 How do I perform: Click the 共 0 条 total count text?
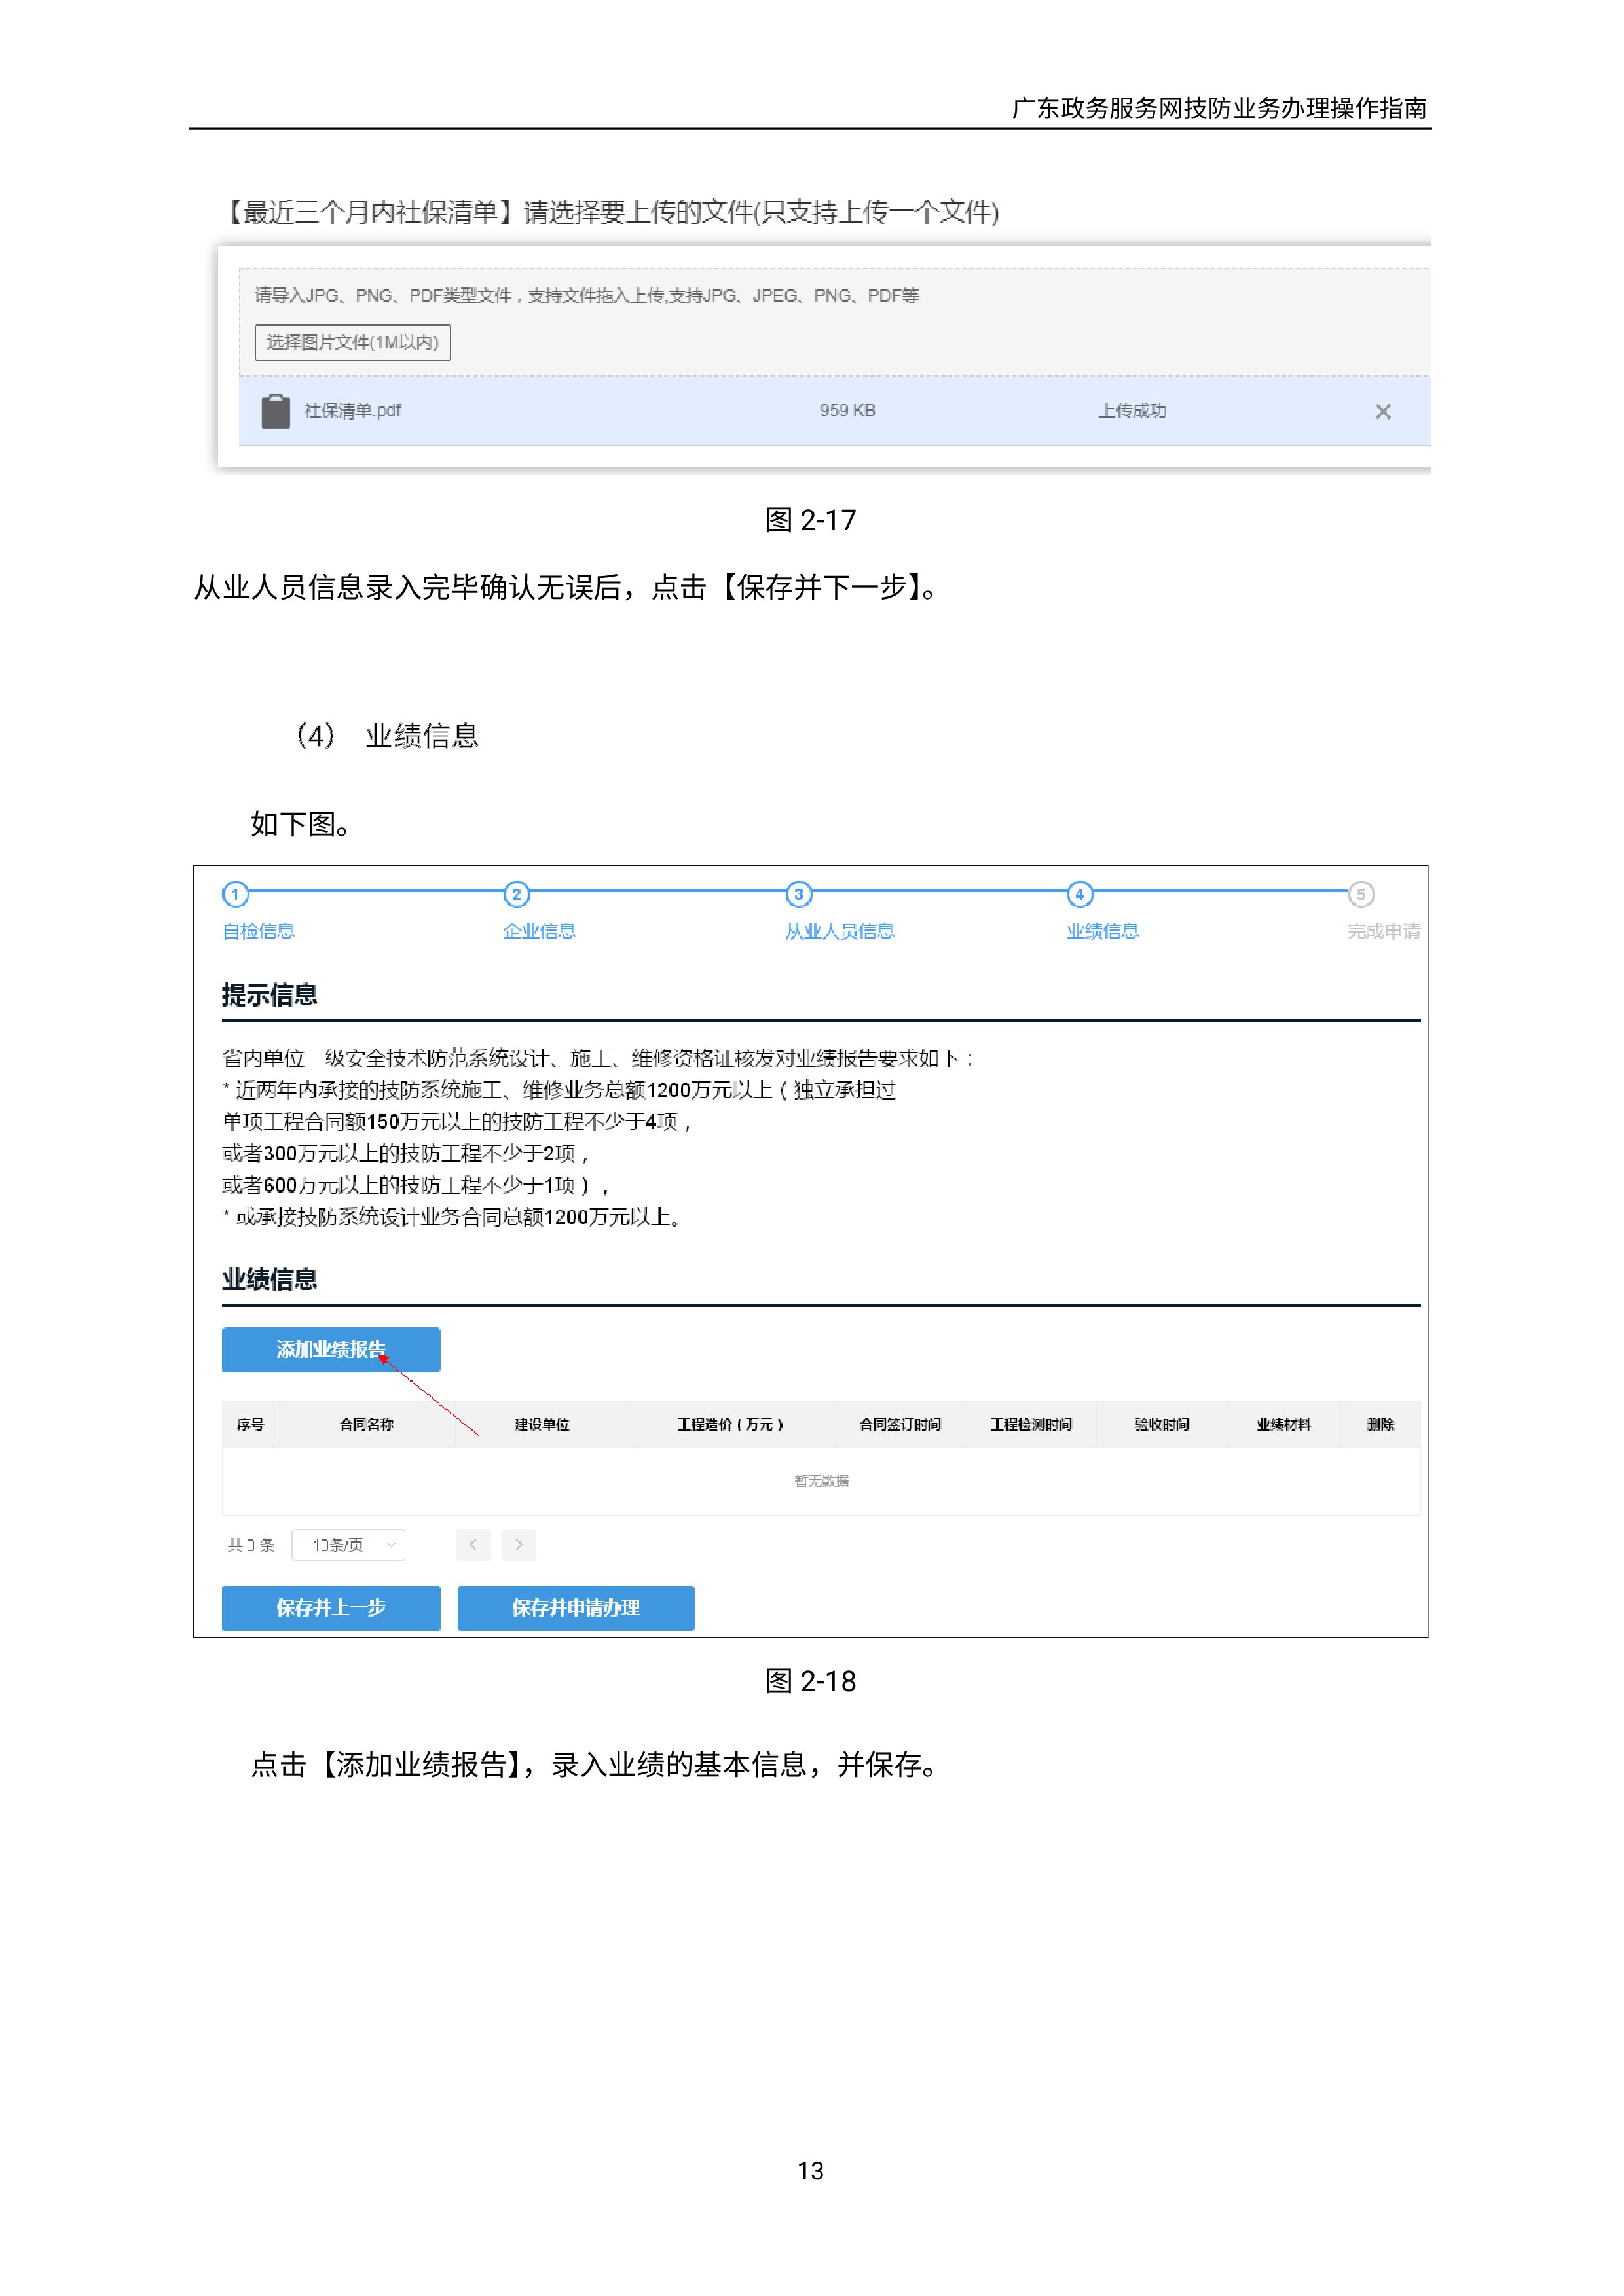click(250, 1544)
